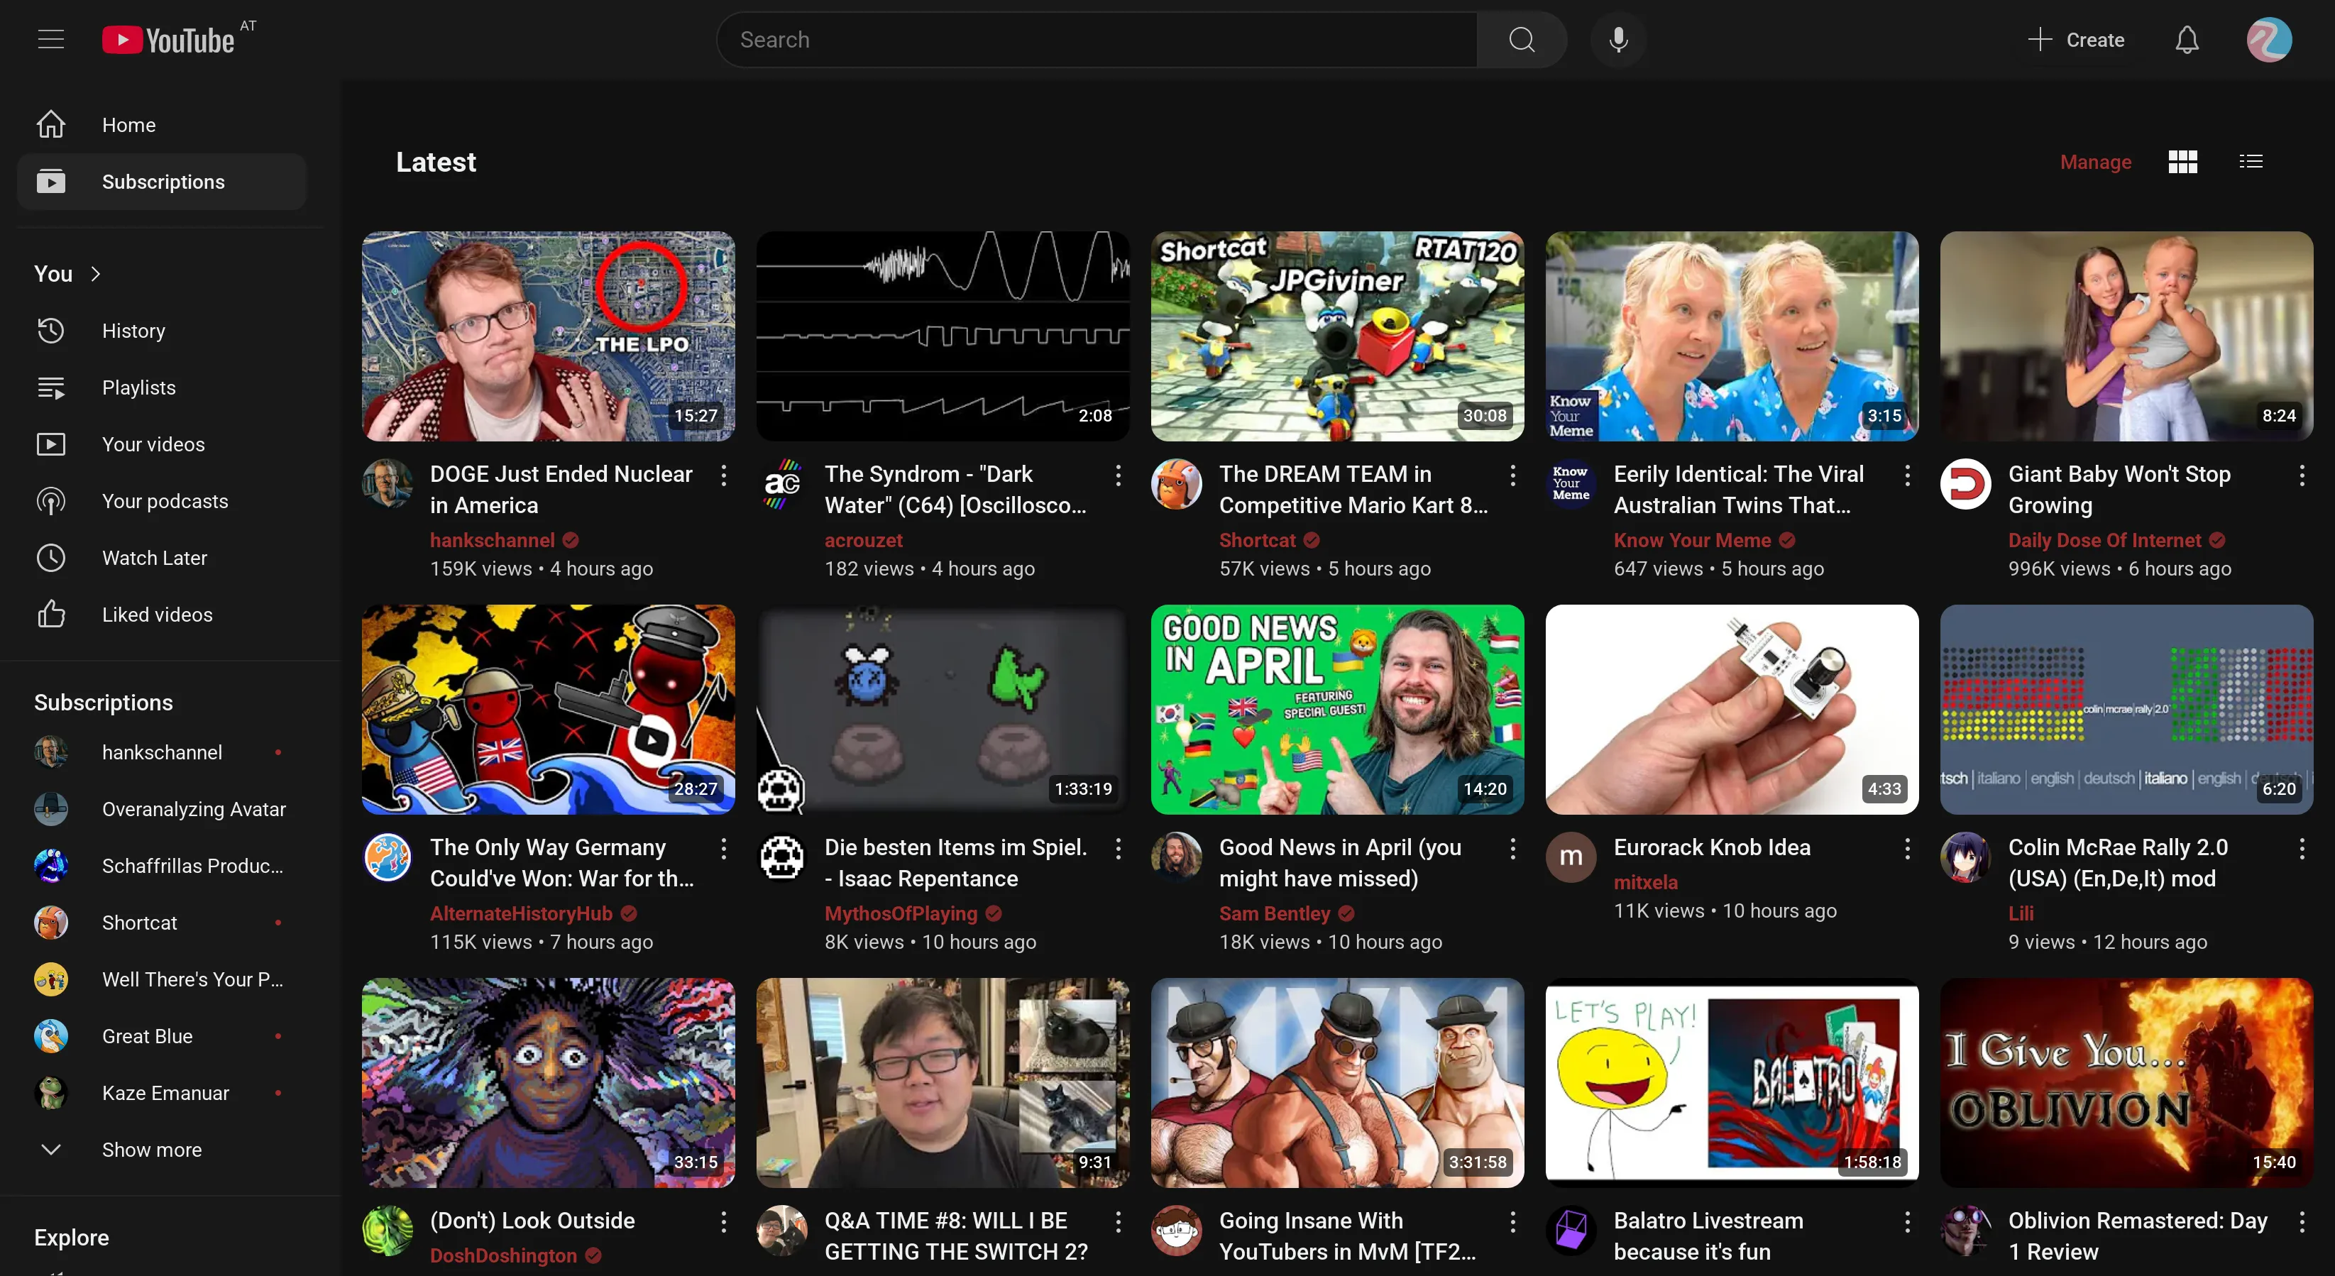
Task: Play DOGE Just Ended Nuclear thumbnail
Action: [x=549, y=336]
